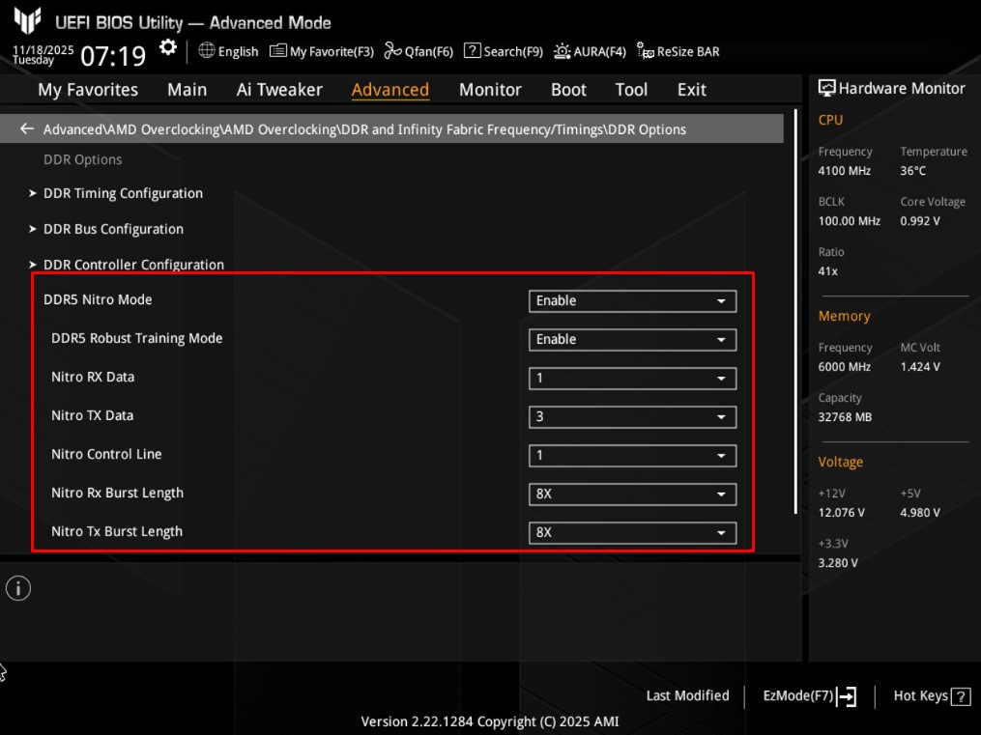Click the settings list vertical scrollbar
981x735 pixels.
click(795, 311)
